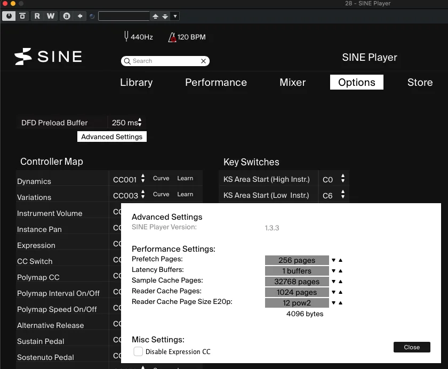448x369 pixels.
Task: Switch to the Library tab
Action: coord(137,82)
